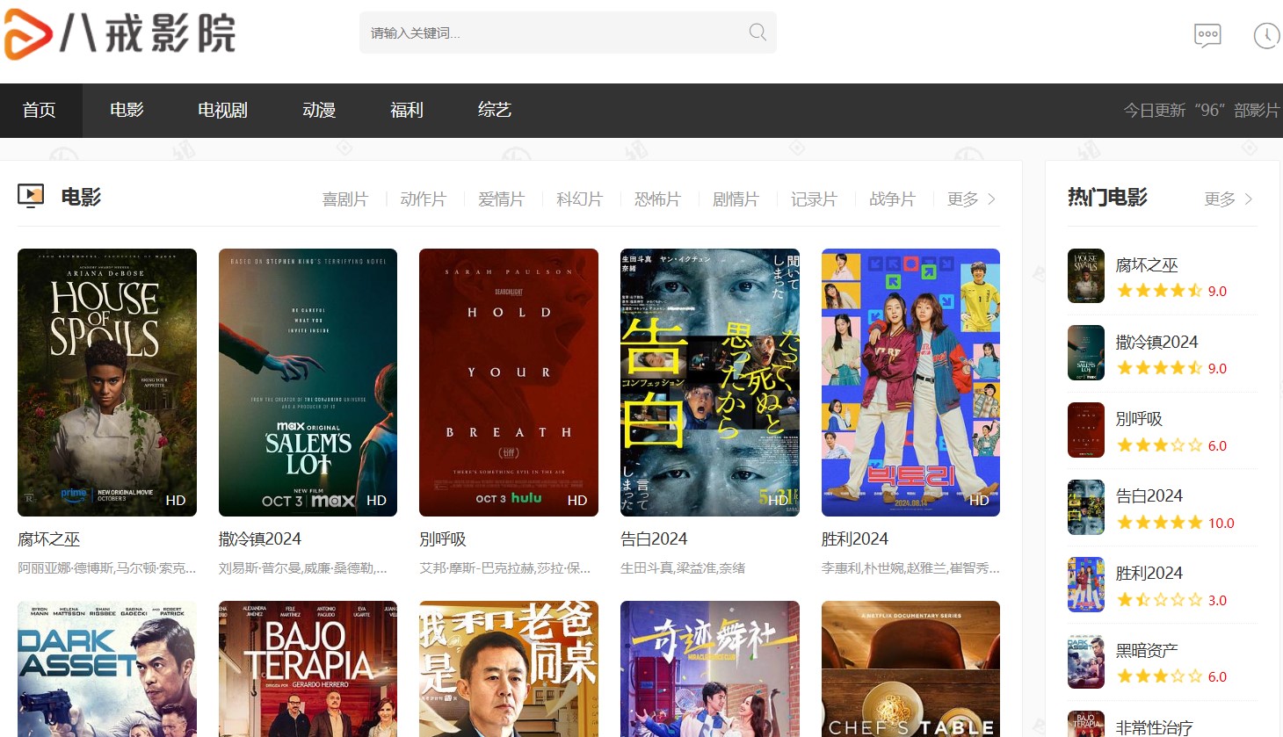Open Salem's Lot poster
1283x737 pixels.
click(308, 382)
